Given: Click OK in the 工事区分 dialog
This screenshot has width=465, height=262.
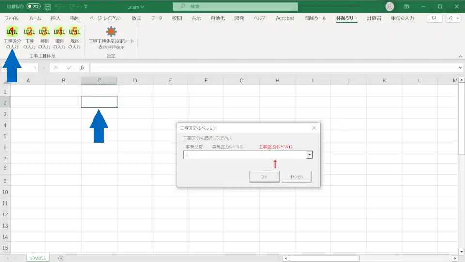Looking at the screenshot, I should click(x=264, y=177).
